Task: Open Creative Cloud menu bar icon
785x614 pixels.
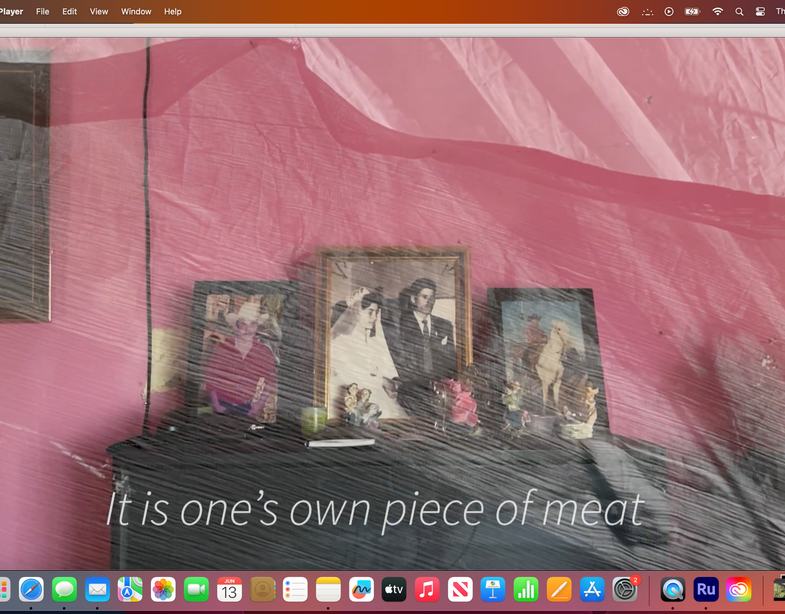Action: point(623,12)
